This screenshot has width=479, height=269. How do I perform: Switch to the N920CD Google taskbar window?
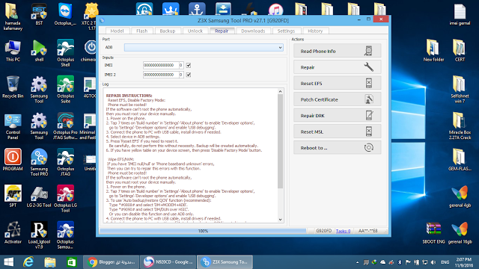click(168, 262)
